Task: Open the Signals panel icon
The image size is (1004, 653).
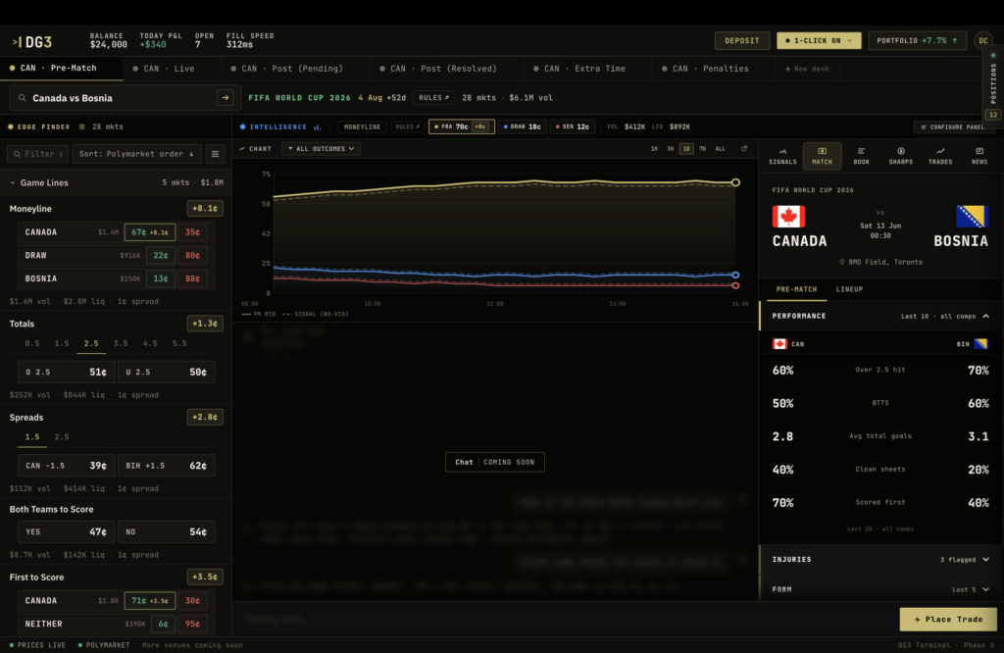Action: [782, 156]
